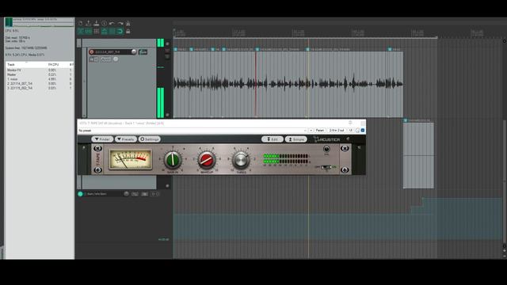Select the '3 221115_002_Tr4' row in the performance meter

coord(40,88)
